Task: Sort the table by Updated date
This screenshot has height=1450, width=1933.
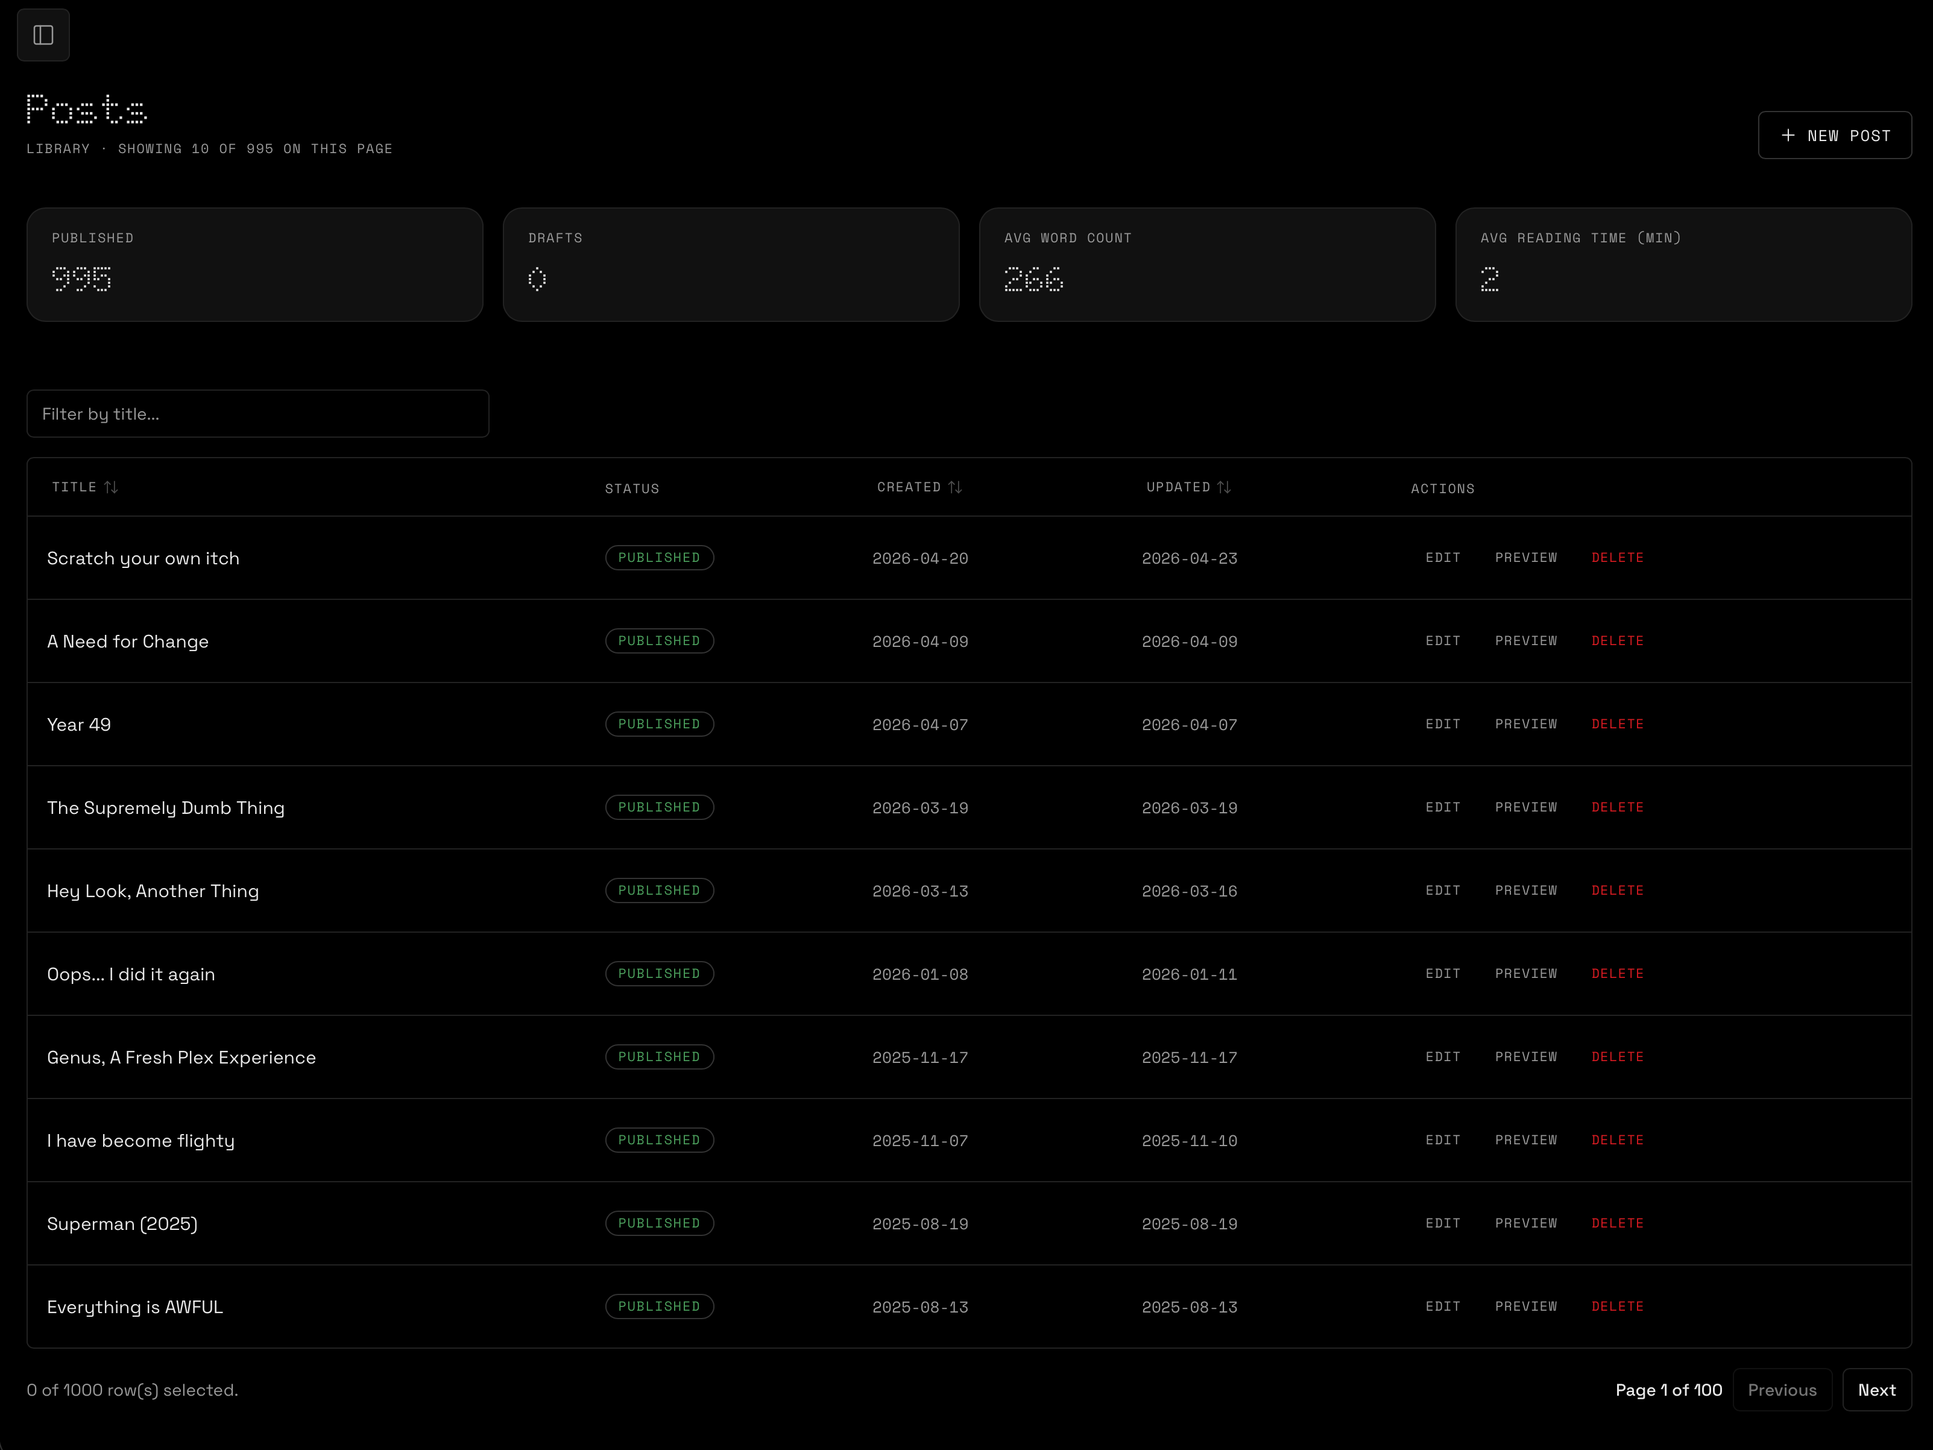Action: [1188, 487]
